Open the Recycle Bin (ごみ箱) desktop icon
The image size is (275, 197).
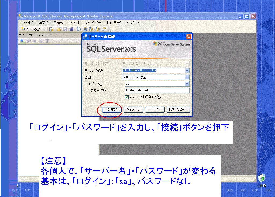click(x=261, y=178)
